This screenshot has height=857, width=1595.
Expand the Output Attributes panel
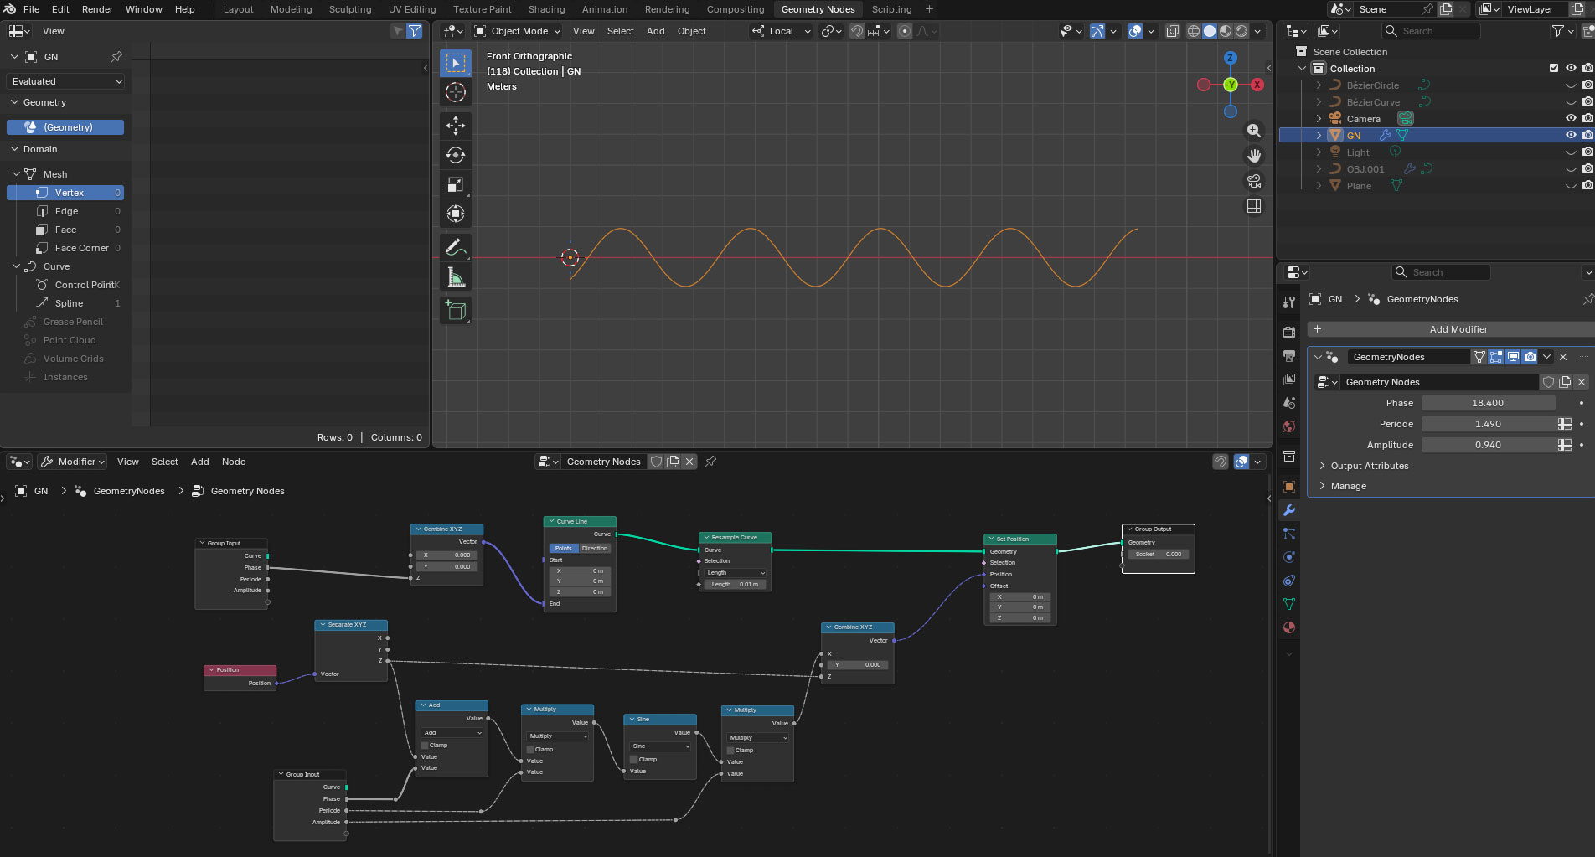1370,466
